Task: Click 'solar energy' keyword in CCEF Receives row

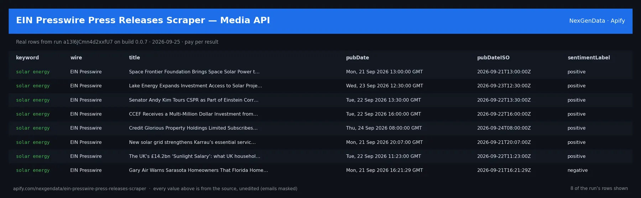Action: (33, 114)
